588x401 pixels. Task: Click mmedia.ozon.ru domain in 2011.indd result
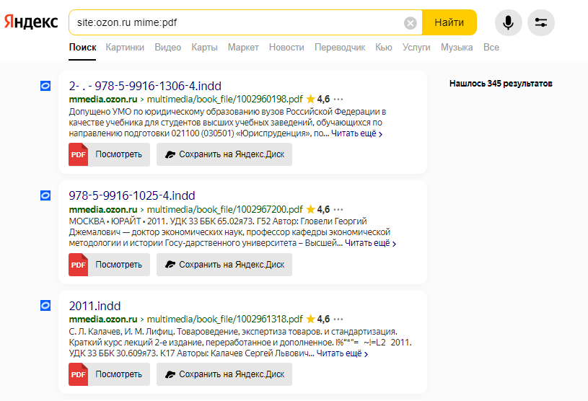point(103,319)
